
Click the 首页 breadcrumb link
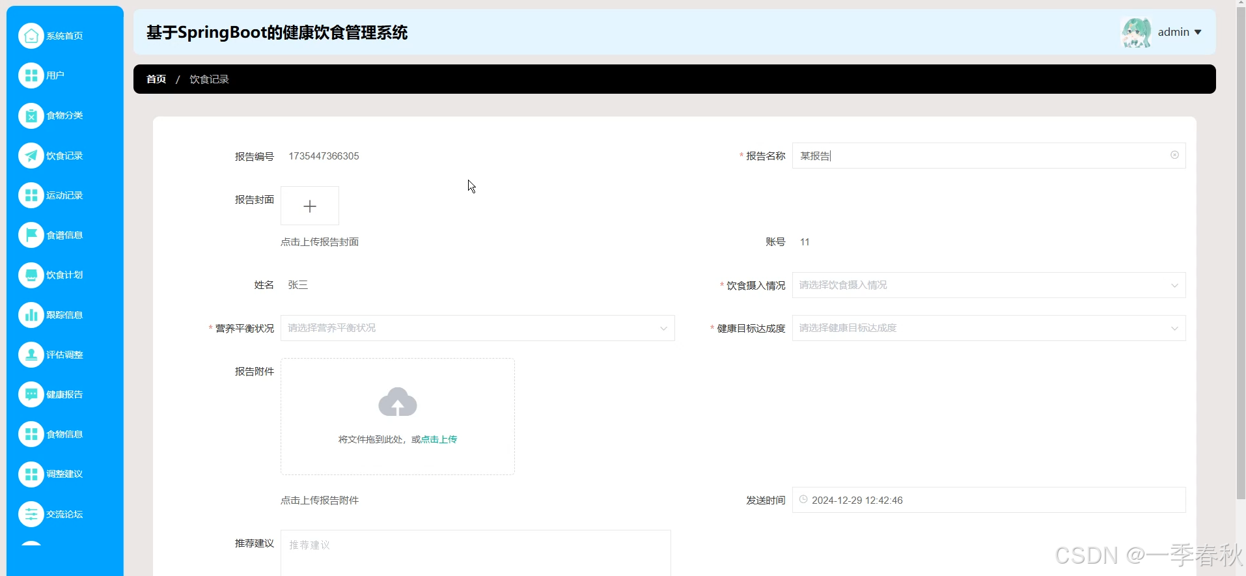pyautogui.click(x=156, y=79)
